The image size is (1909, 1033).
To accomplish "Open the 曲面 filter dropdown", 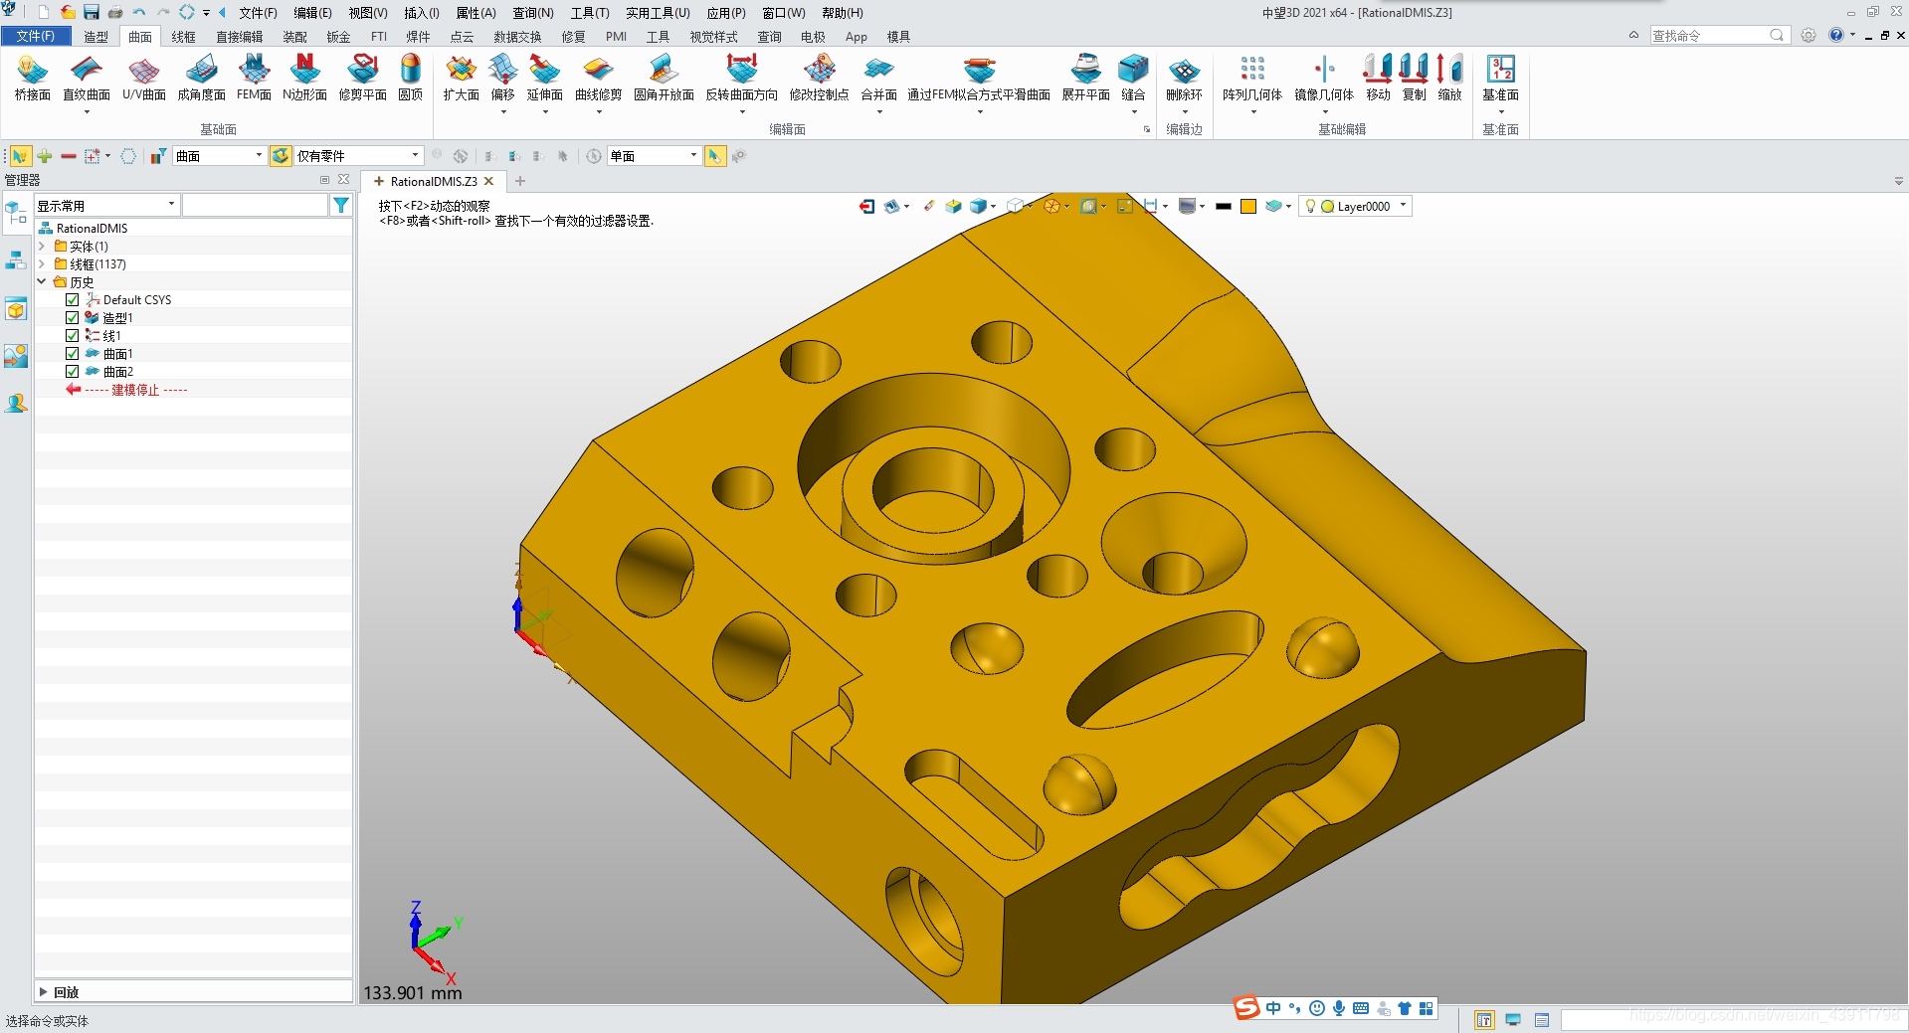I will coord(220,155).
